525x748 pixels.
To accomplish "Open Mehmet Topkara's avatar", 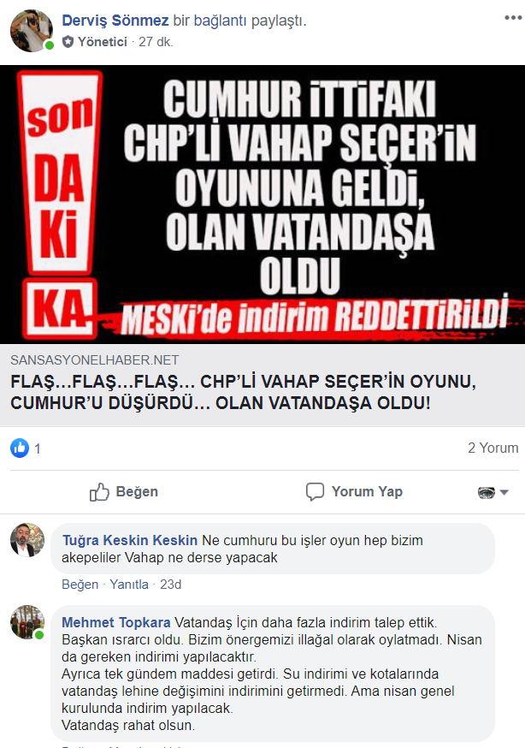I will click(x=27, y=622).
